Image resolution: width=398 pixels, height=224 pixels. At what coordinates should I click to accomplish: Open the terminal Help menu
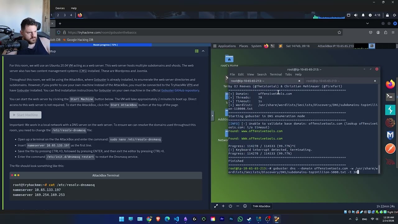(298, 74)
